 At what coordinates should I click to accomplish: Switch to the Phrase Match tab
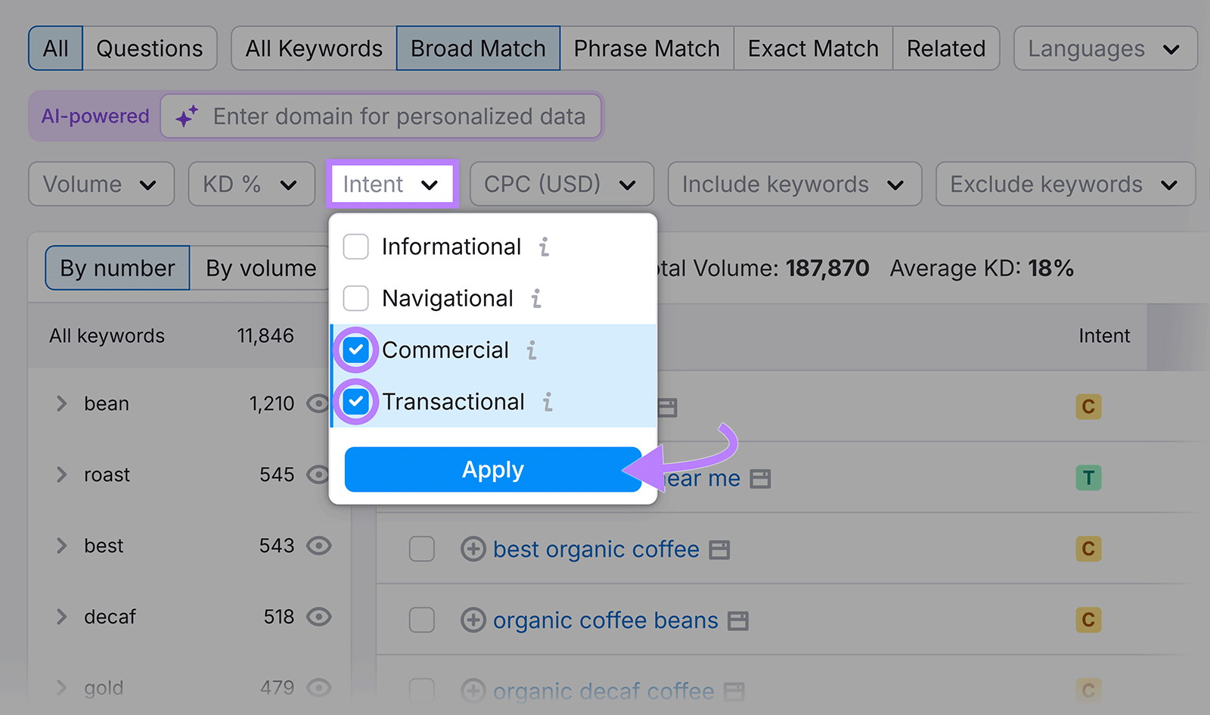tap(646, 48)
